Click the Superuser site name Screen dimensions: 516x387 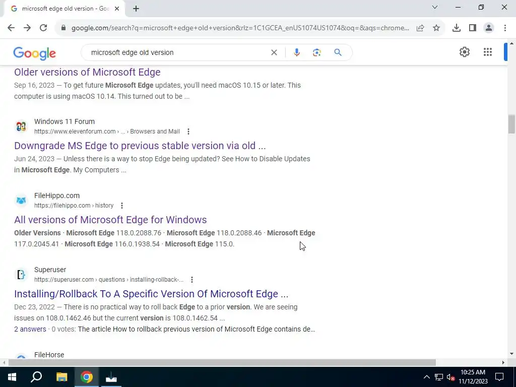50,270
